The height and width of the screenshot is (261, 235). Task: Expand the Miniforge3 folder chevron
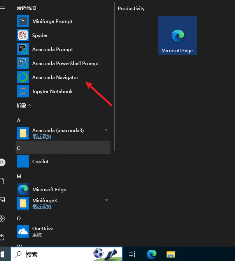(106, 200)
